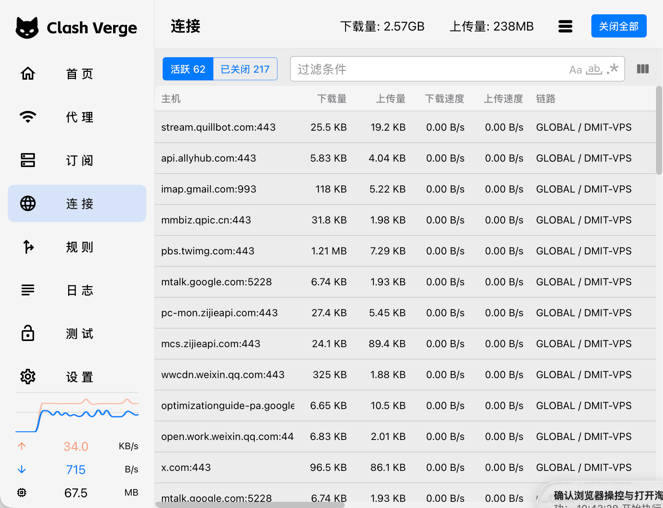663x508 pixels.
Task: Click the Proxy wifi icon
Action: 28,116
